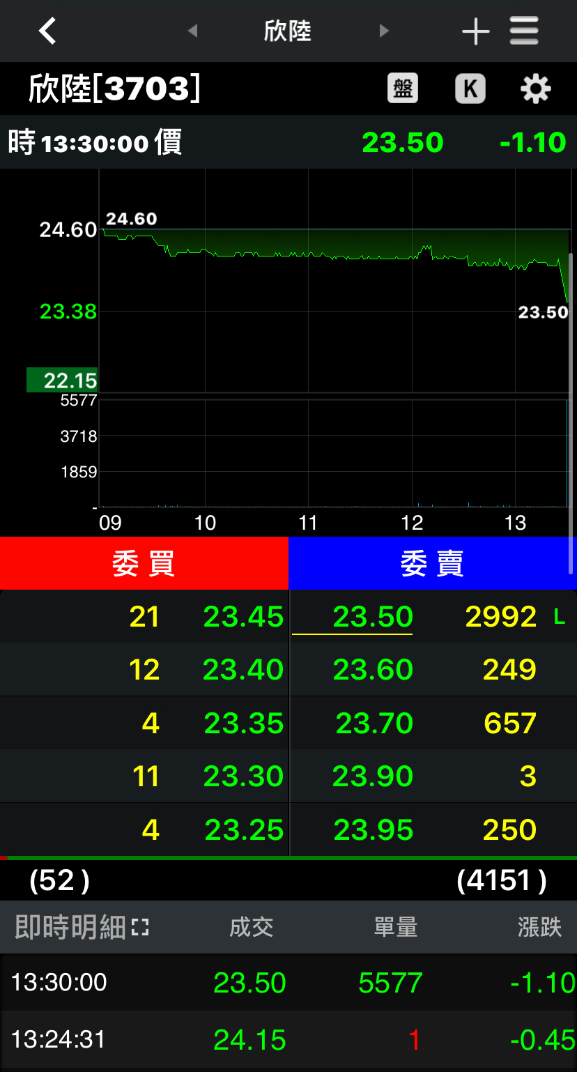Click the volume chart panel

[x=333, y=453]
